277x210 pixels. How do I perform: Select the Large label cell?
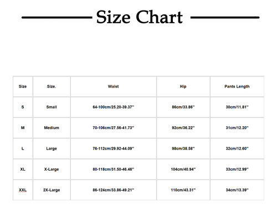[52, 148]
